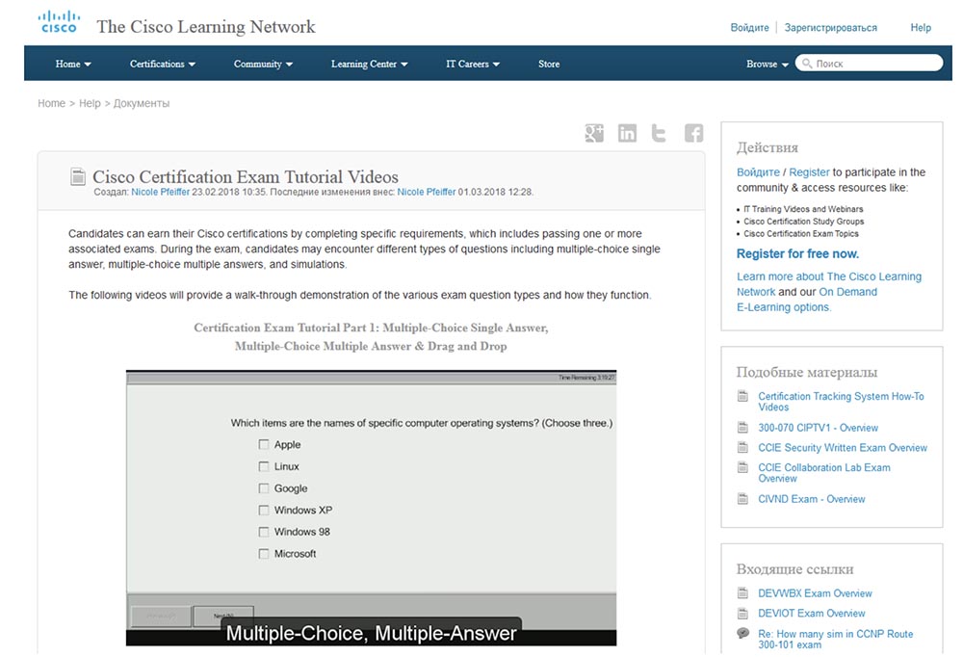The width and height of the screenshot is (963, 657).
Task: Check the Apple answer option
Action: 264,444
